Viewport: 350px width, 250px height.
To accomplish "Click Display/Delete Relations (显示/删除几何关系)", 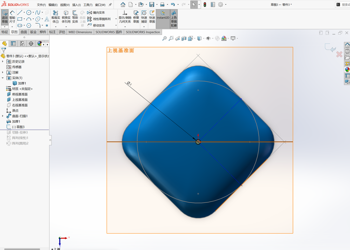I will 125,17.
